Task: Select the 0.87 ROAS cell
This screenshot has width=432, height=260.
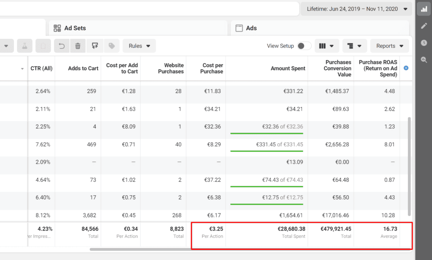Action: [x=389, y=180]
